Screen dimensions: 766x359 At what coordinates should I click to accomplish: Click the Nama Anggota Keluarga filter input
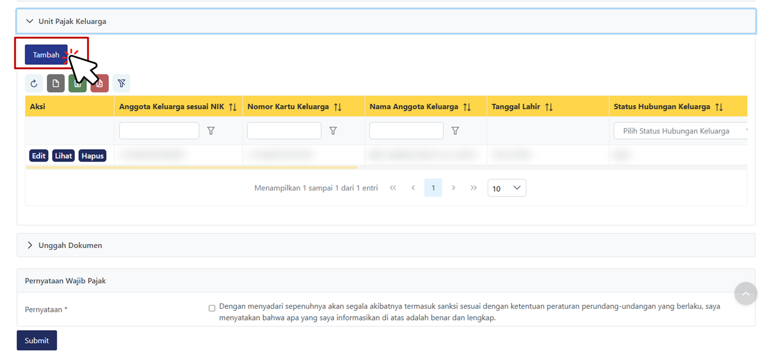pos(406,131)
